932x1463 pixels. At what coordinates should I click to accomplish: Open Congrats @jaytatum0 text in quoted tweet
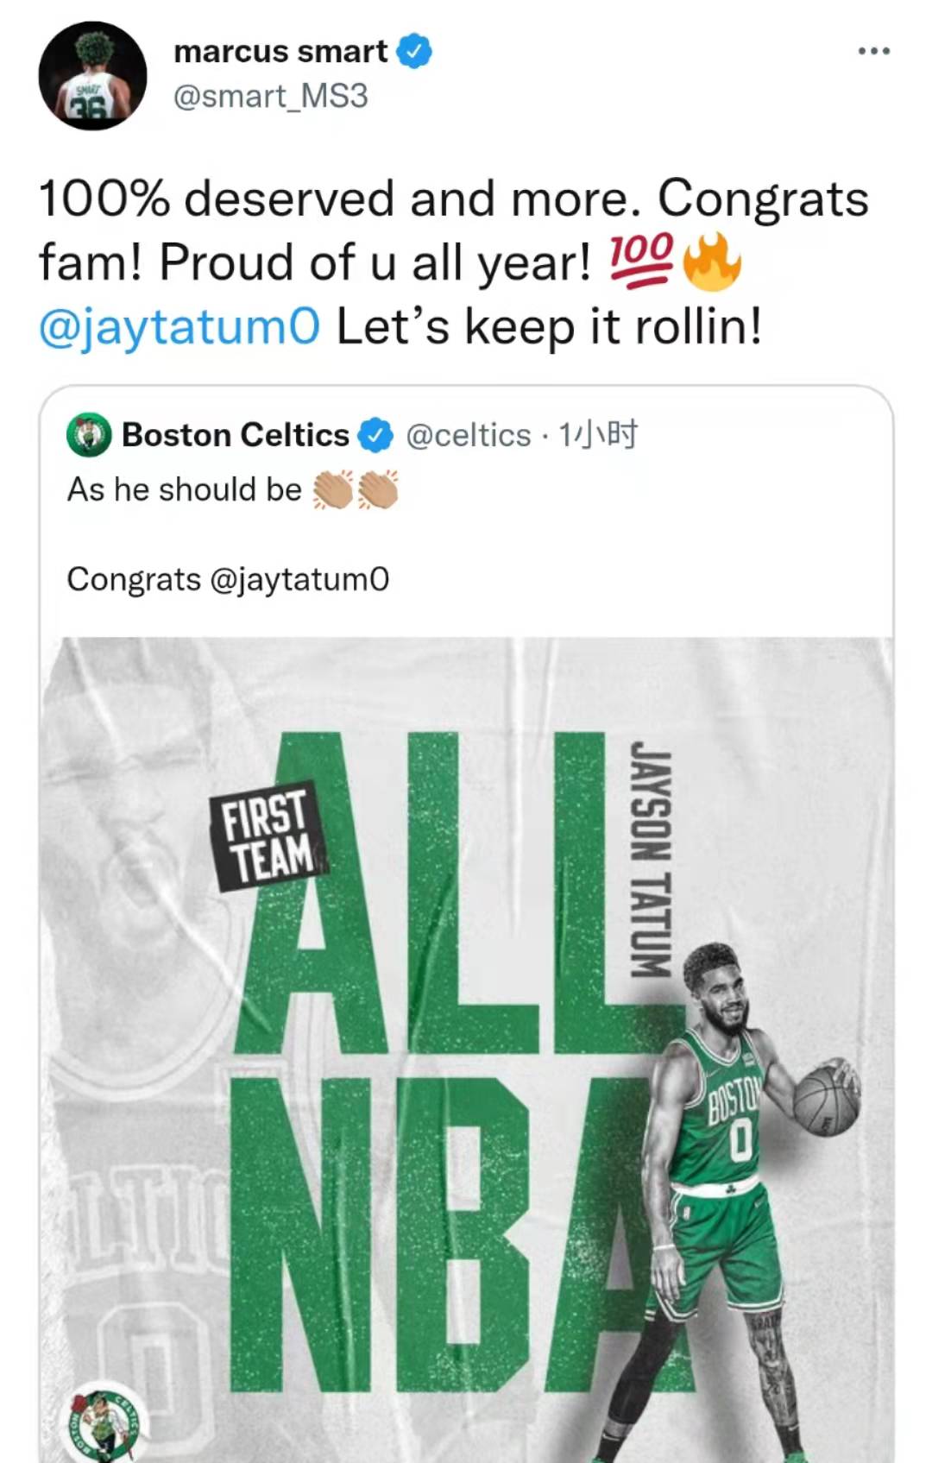(x=228, y=579)
